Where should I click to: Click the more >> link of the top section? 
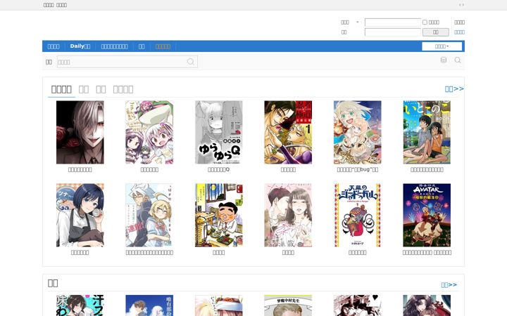click(x=454, y=88)
